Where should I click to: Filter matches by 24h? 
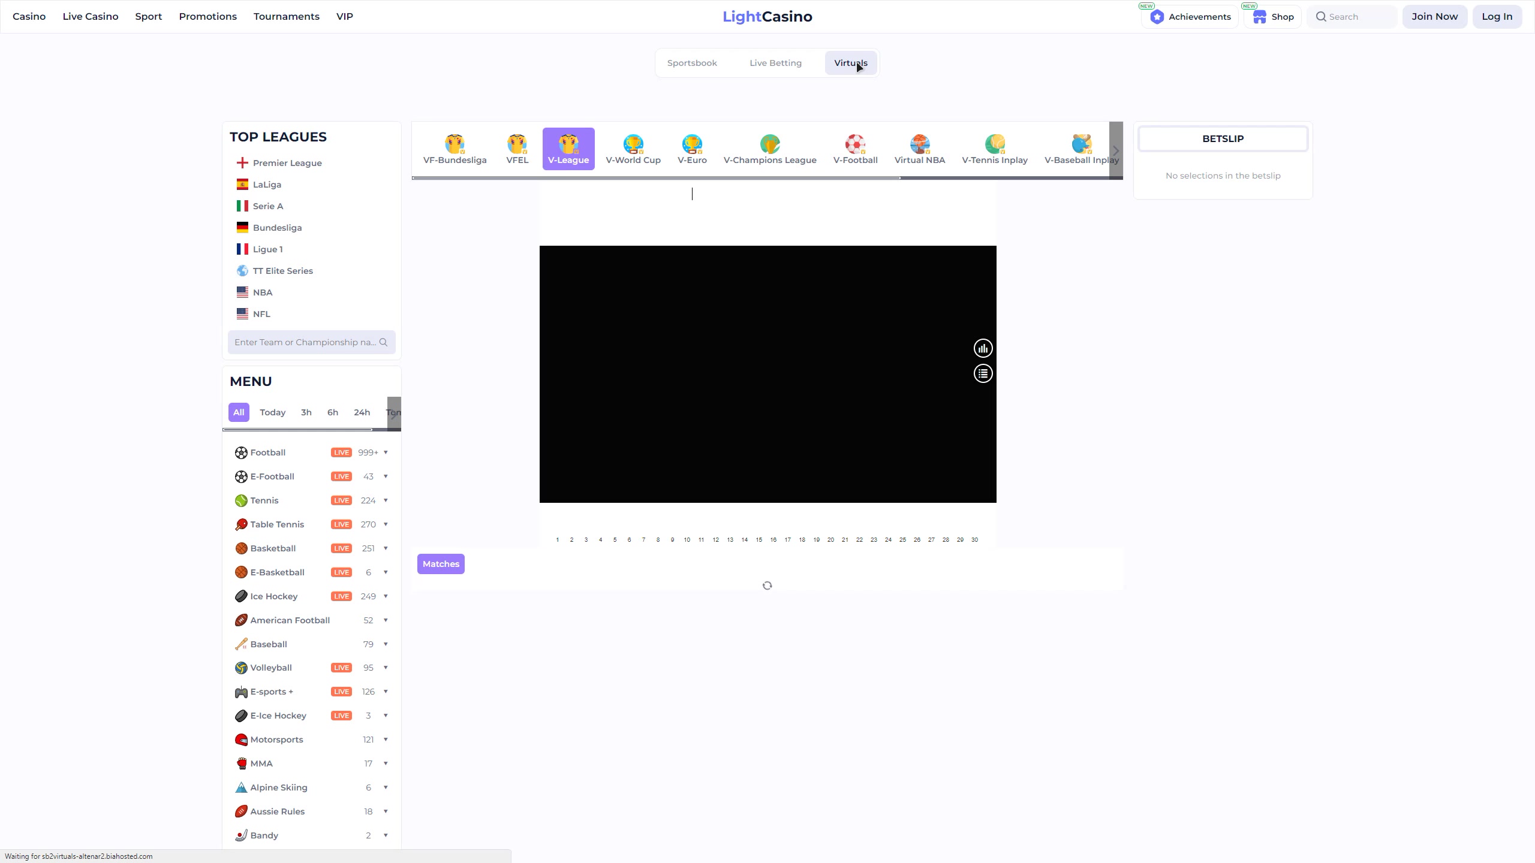pos(362,412)
